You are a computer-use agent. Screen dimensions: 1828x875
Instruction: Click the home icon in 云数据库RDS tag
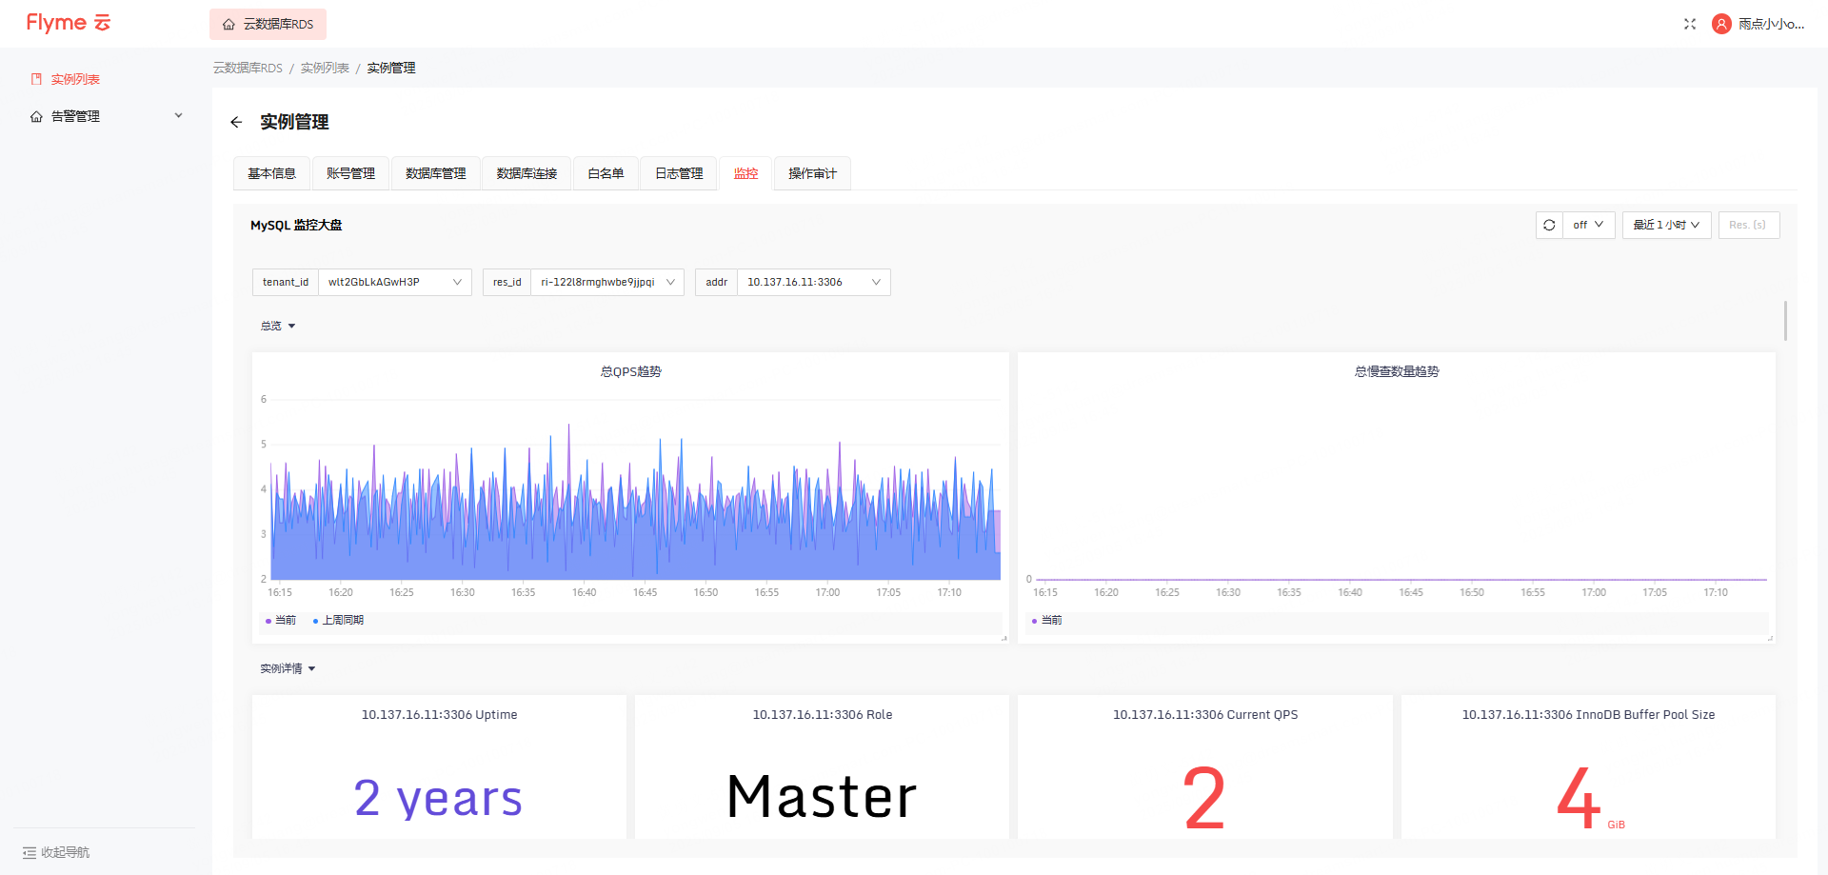pos(228,25)
